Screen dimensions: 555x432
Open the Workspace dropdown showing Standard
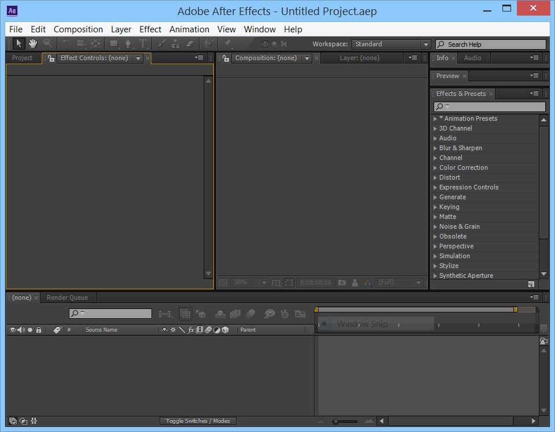[x=391, y=44]
